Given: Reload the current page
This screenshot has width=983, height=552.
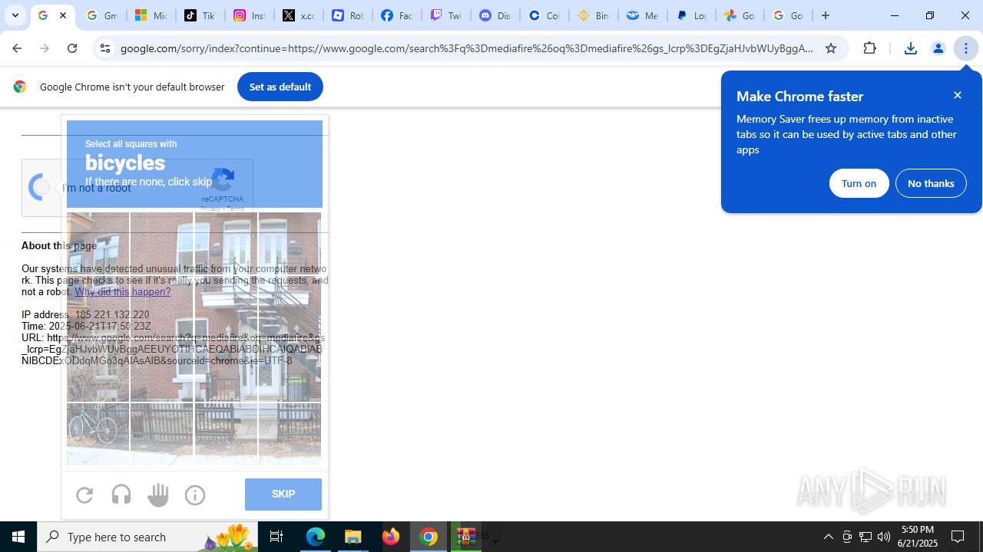Looking at the screenshot, I should [72, 48].
